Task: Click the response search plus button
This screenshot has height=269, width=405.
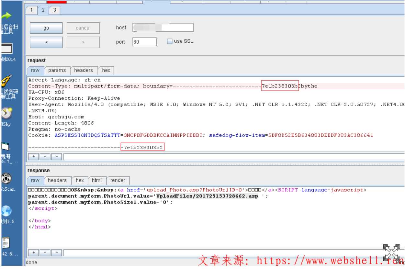Action: coord(34,252)
